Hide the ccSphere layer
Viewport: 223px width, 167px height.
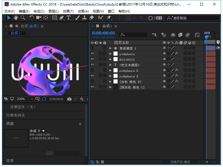tap(92, 53)
